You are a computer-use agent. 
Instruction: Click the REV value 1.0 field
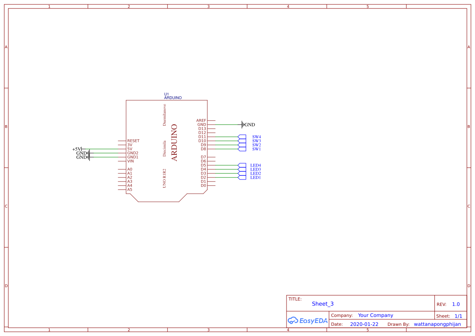(x=455, y=304)
